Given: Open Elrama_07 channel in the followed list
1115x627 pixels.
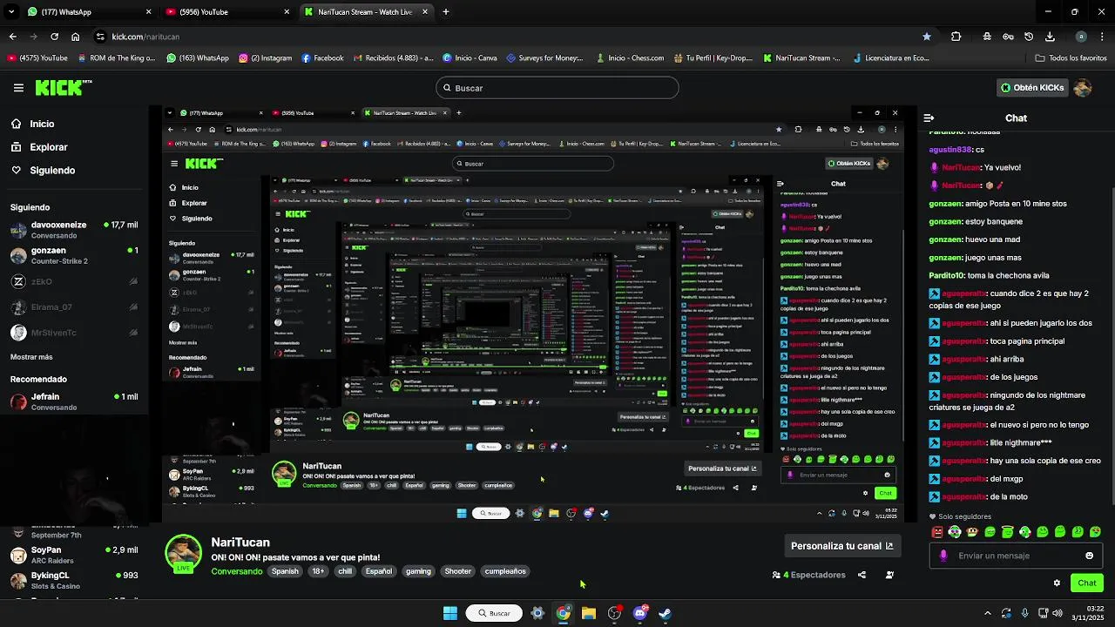Looking at the screenshot, I should pos(74,307).
